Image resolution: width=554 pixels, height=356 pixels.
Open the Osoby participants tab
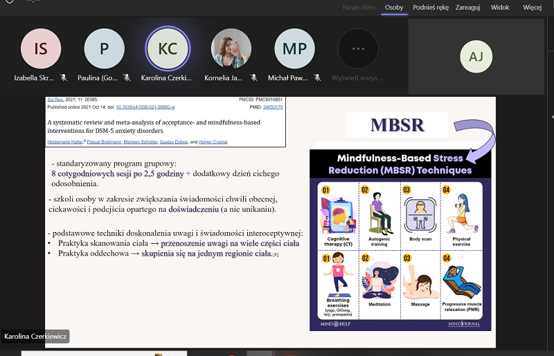coord(394,7)
